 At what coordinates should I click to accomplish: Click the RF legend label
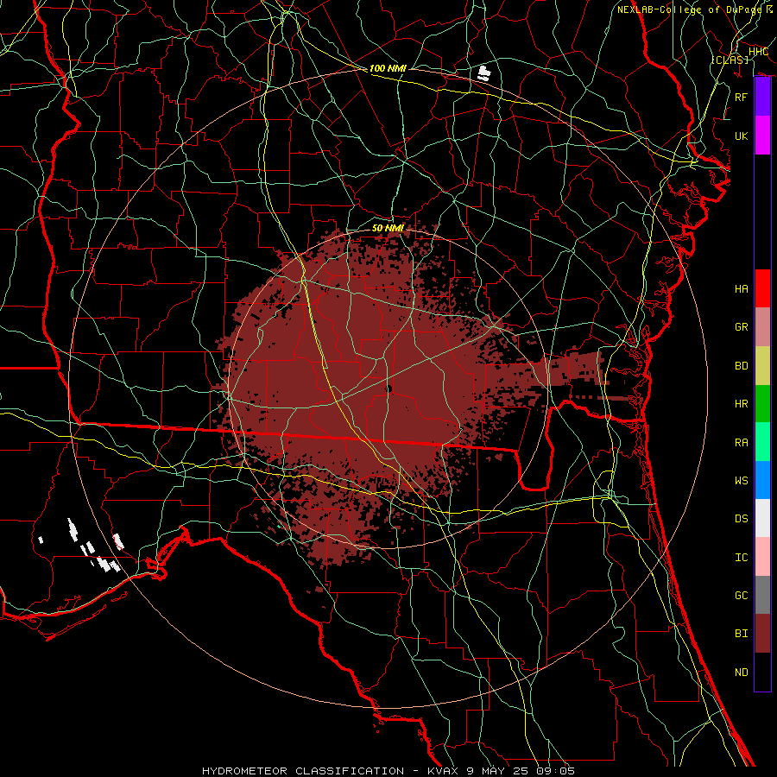coord(741,97)
